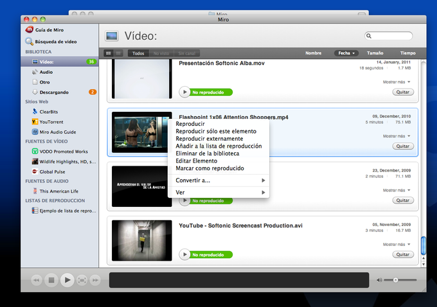Expand Mostrar más for Softonic Screencast Production
The width and height of the screenshot is (437, 307).
coord(397,244)
